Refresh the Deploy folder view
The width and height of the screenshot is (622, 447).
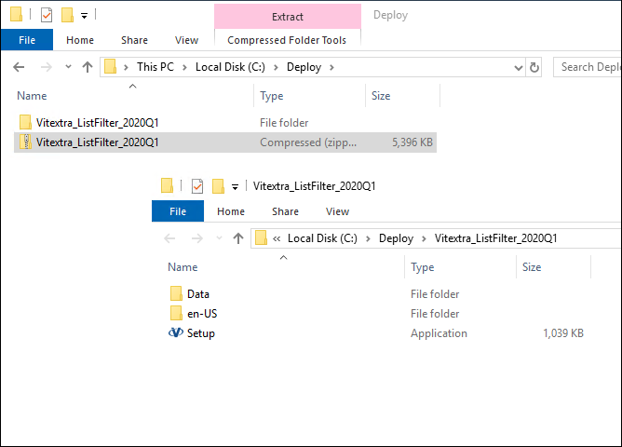tap(534, 67)
